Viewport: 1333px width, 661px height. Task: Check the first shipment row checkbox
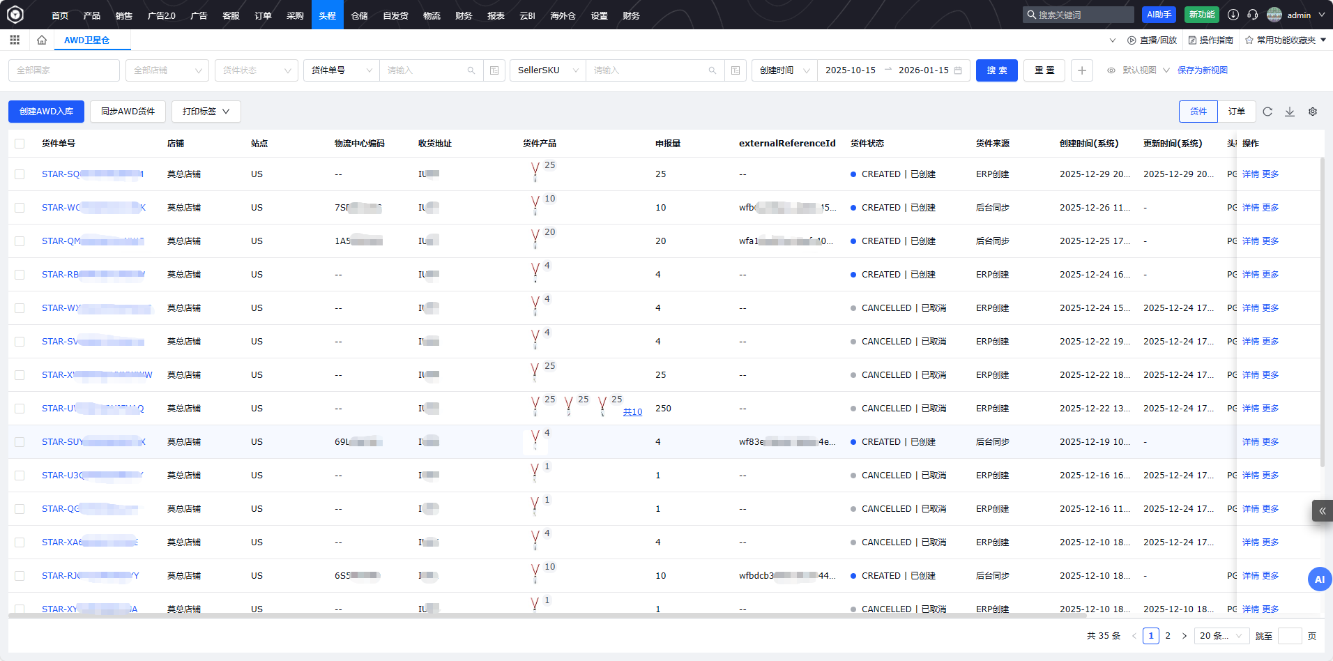[20, 174]
